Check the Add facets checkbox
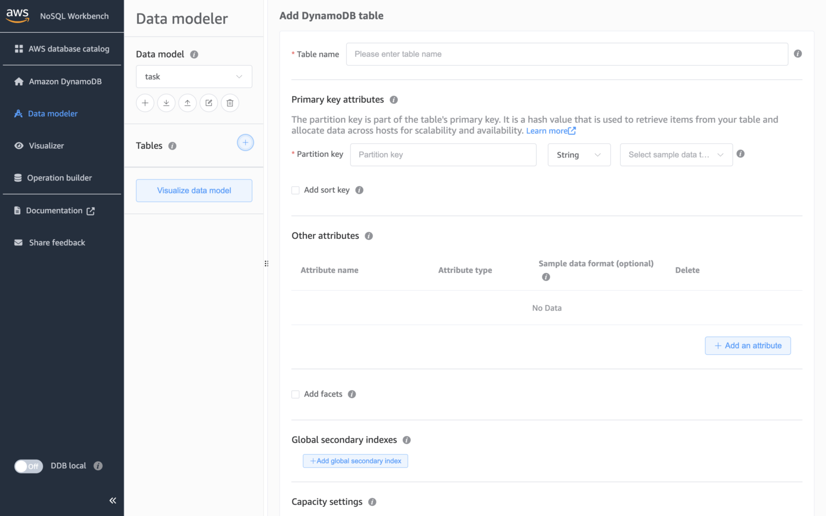 tap(295, 394)
